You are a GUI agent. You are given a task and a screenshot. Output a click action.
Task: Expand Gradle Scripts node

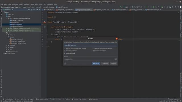[3, 54]
